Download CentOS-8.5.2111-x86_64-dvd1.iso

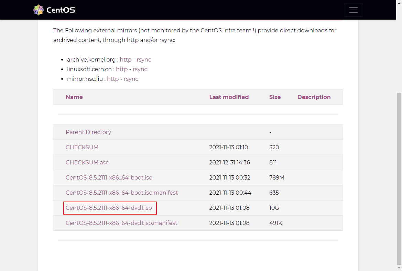[109, 208]
